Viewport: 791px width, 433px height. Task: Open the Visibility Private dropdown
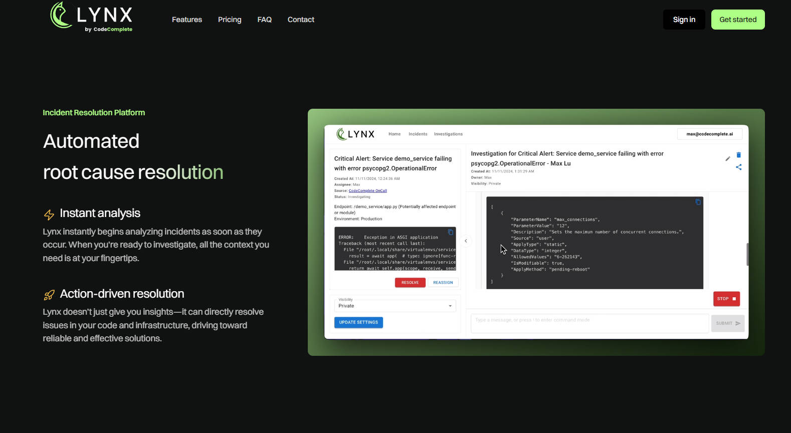pos(395,306)
